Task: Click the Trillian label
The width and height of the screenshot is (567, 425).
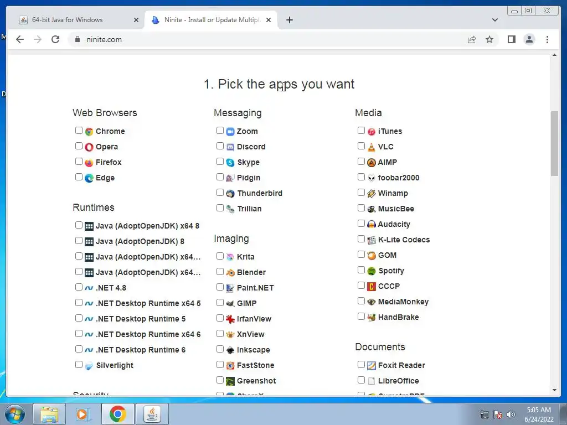Action: (249, 209)
